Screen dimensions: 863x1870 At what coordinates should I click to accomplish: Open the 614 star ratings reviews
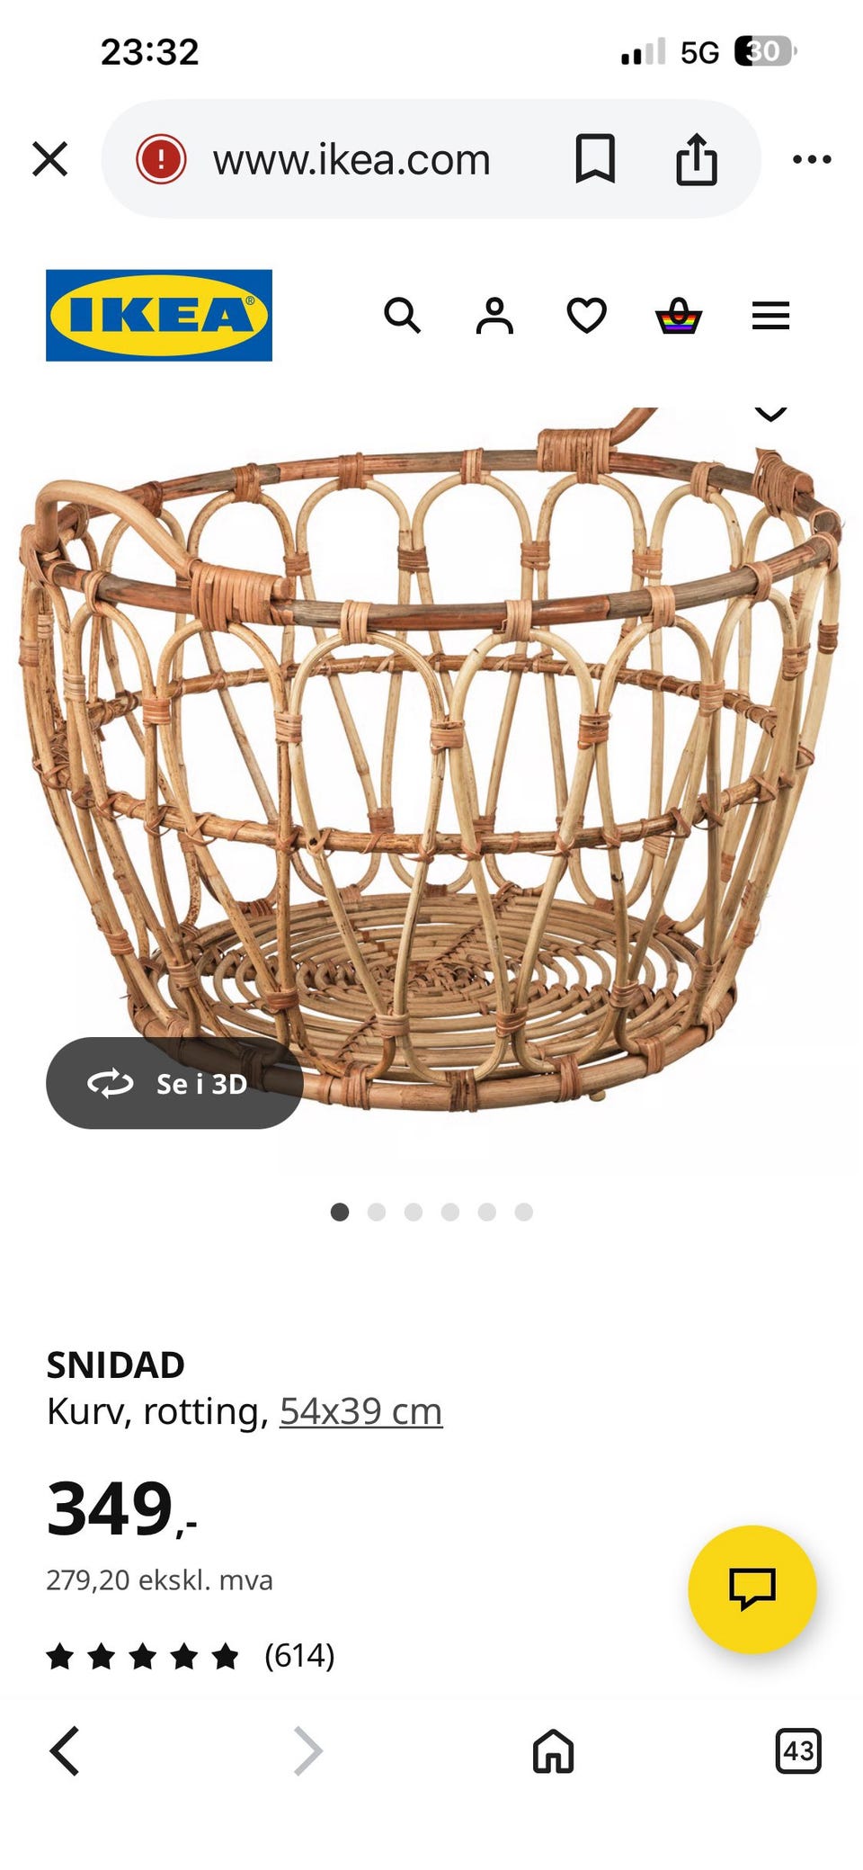click(x=191, y=1655)
